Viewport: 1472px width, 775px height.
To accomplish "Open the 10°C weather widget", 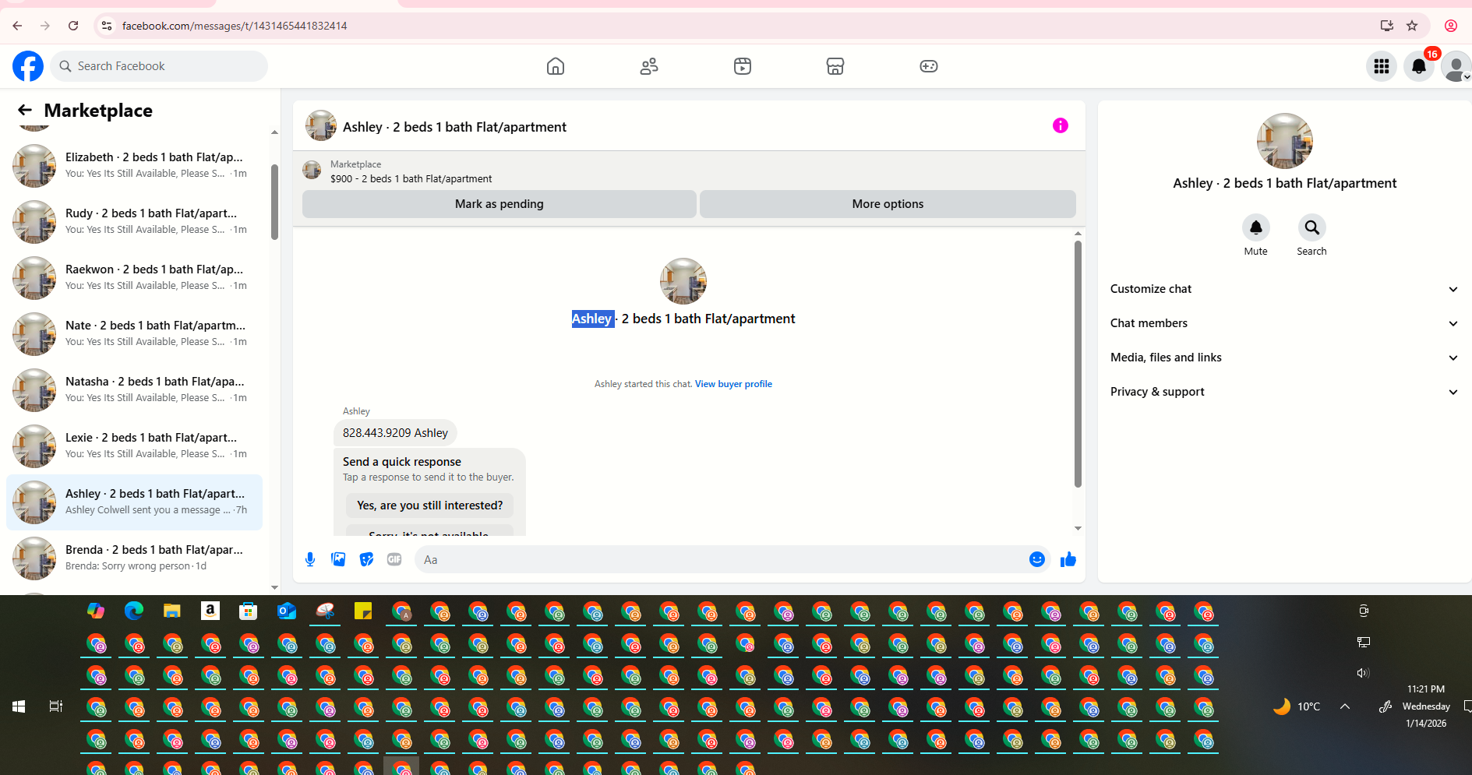I will click(1297, 706).
